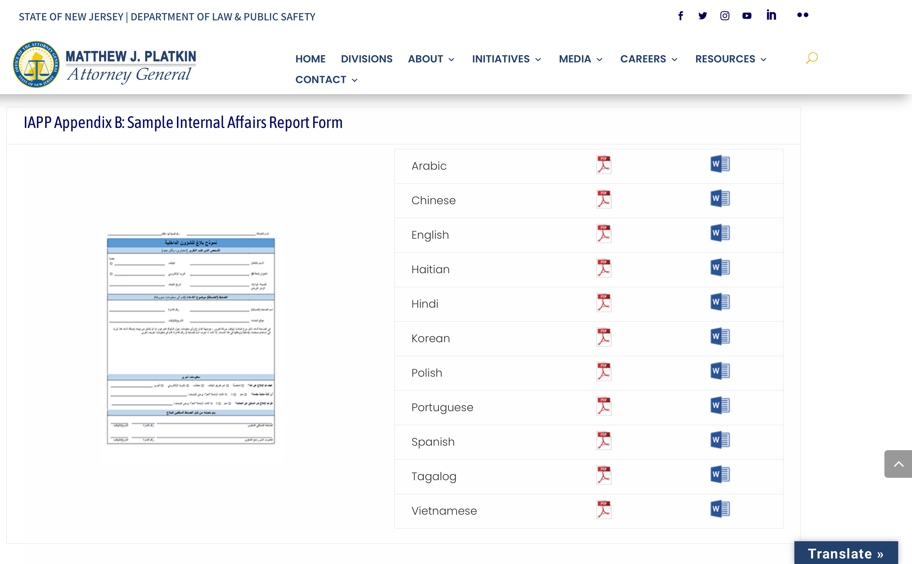Open the Korean Word document icon

[x=720, y=337]
